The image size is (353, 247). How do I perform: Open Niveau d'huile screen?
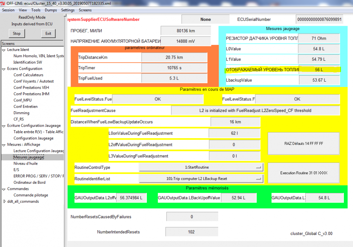(x=26, y=163)
